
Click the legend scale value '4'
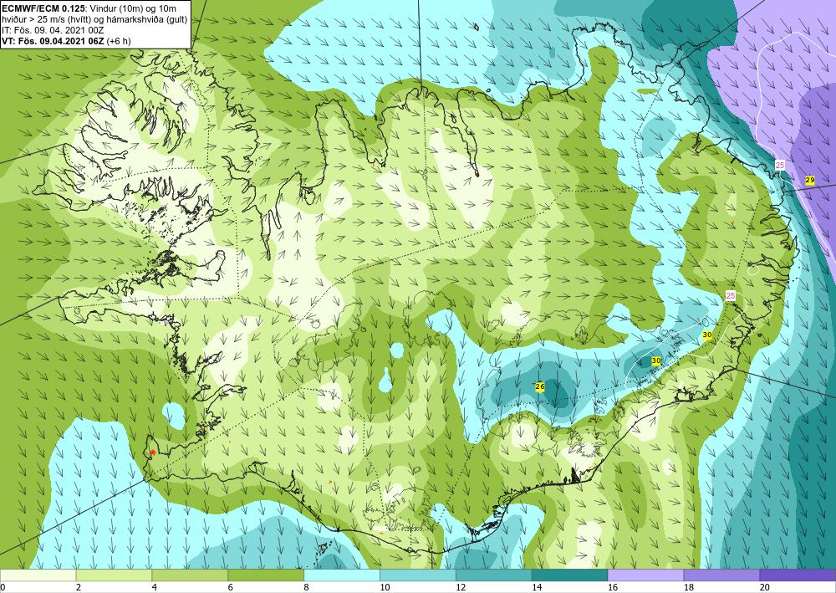154,587
